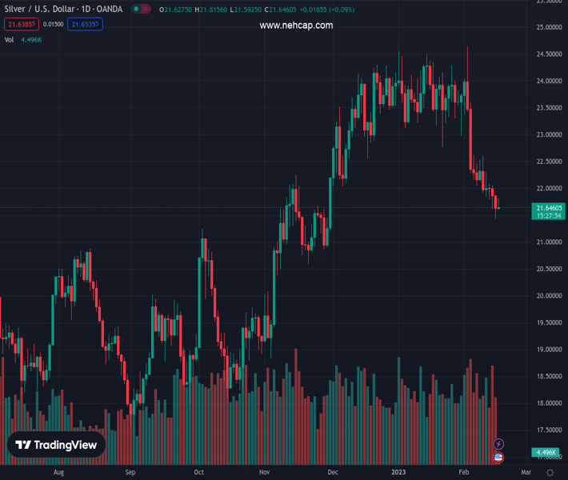Select the 2023 marker on time axis
Image resolution: width=568 pixels, height=480 pixels.
point(398,473)
